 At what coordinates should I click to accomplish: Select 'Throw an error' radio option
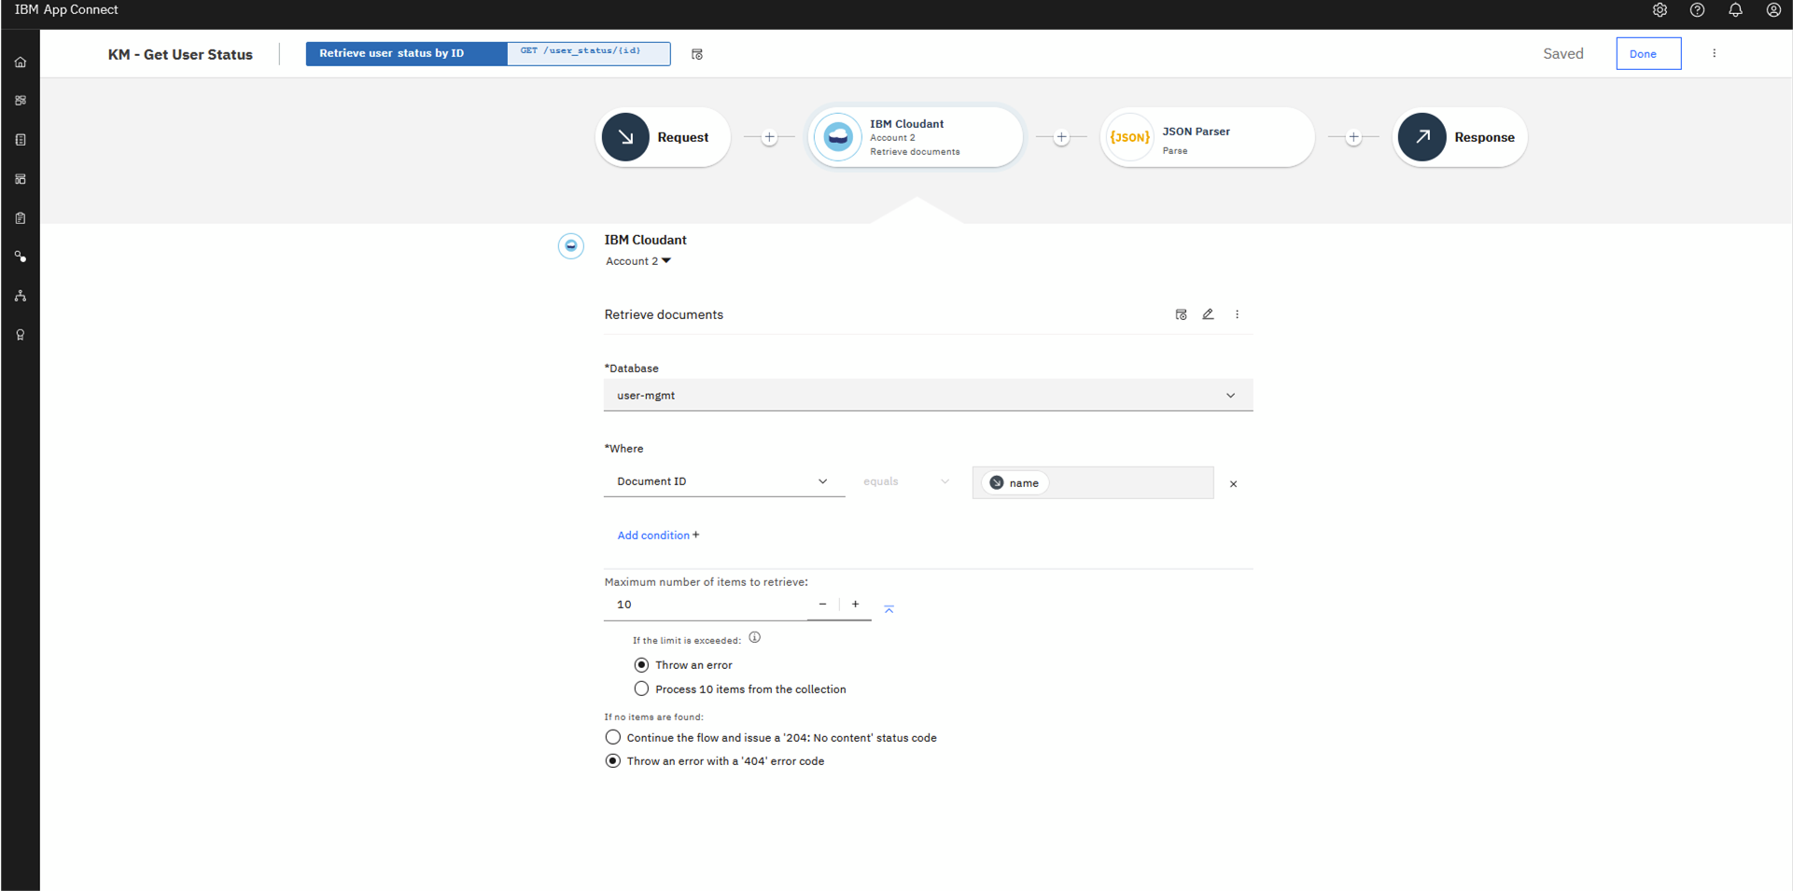coord(641,665)
